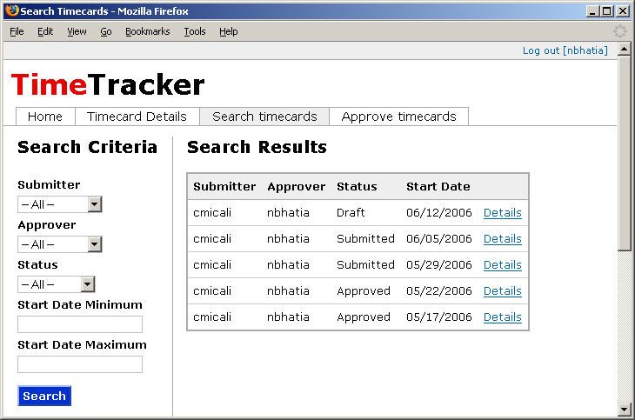635x420 pixels.
Task: Open Details for the Draft timecard
Action: pos(502,213)
